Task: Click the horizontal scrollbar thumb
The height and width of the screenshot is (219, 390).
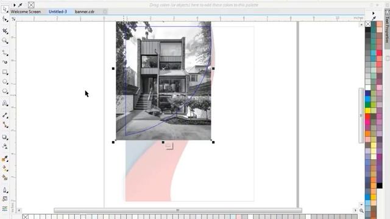Action: [x=178, y=210]
